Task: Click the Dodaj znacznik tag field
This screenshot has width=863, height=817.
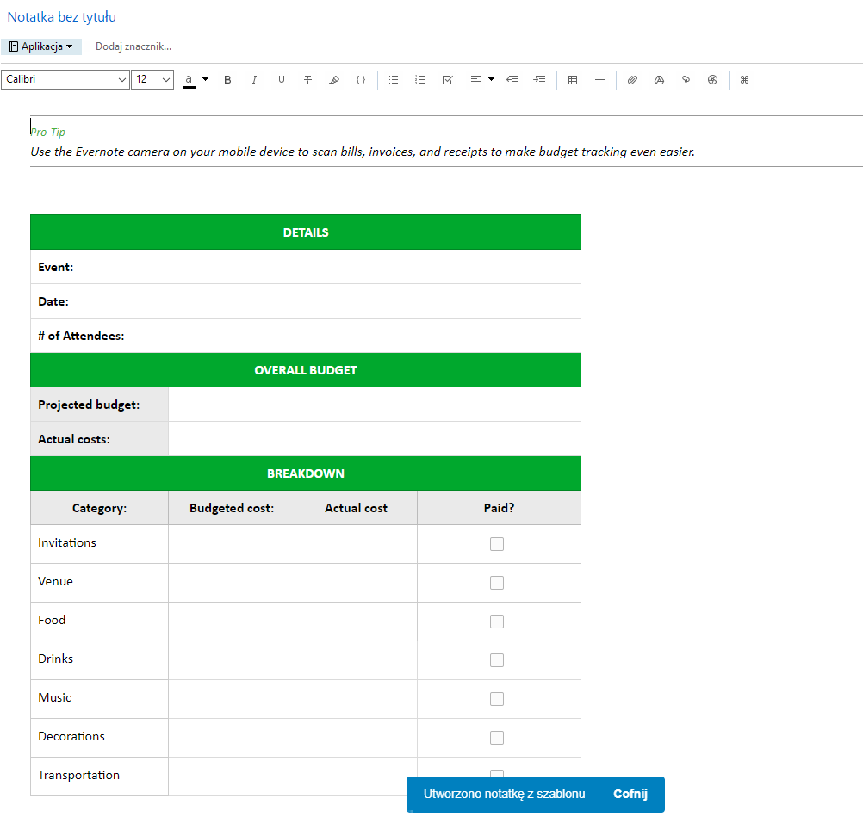Action: (x=133, y=46)
